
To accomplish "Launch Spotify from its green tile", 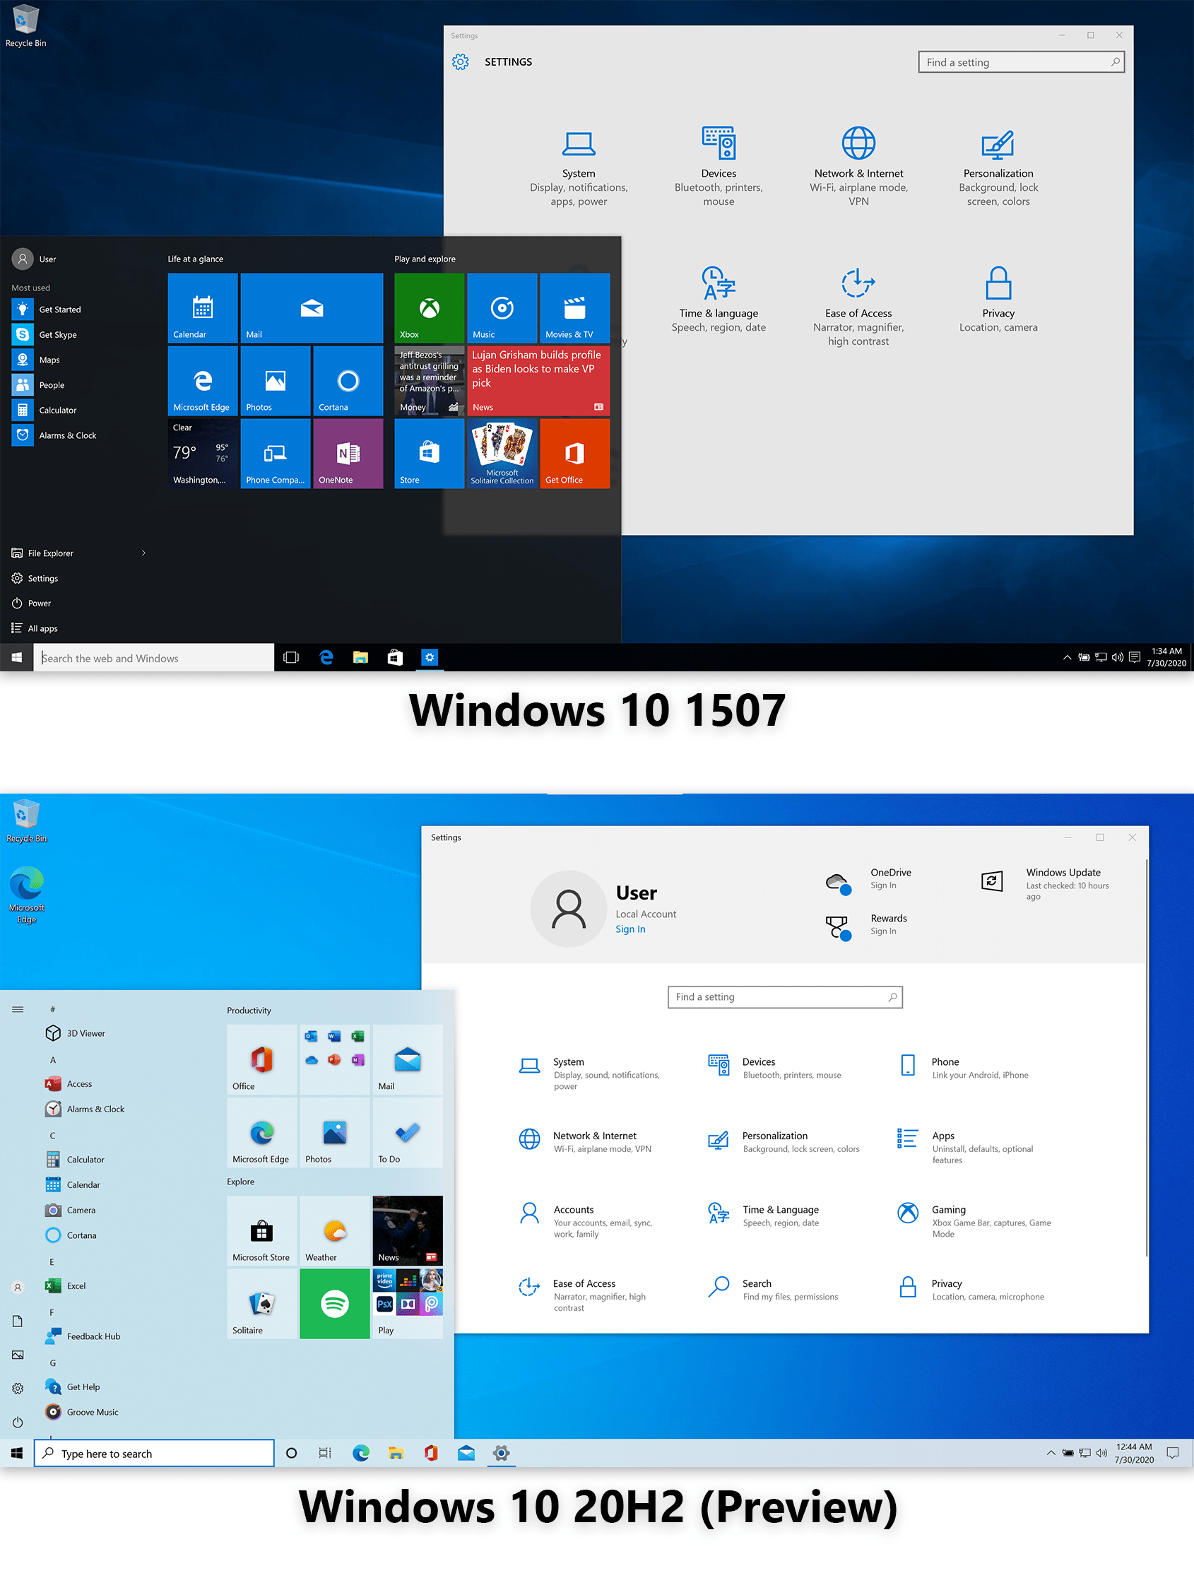I will point(334,1303).
